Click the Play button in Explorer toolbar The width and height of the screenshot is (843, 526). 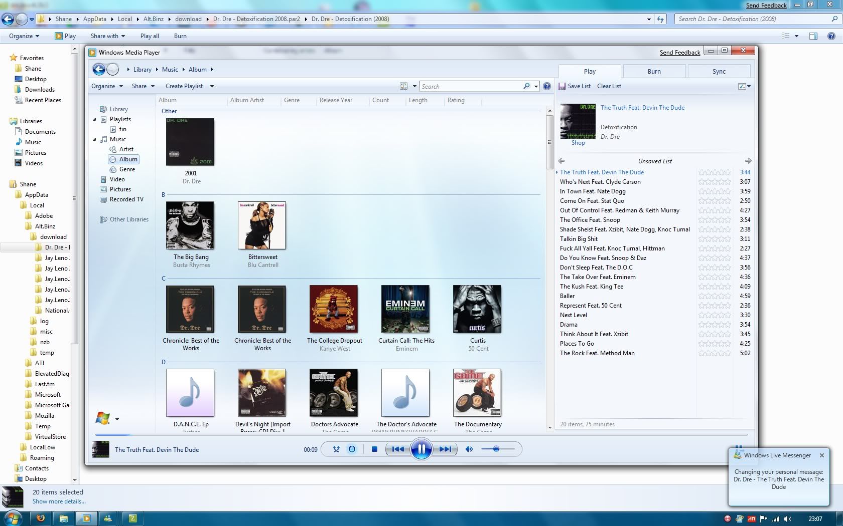click(x=65, y=36)
